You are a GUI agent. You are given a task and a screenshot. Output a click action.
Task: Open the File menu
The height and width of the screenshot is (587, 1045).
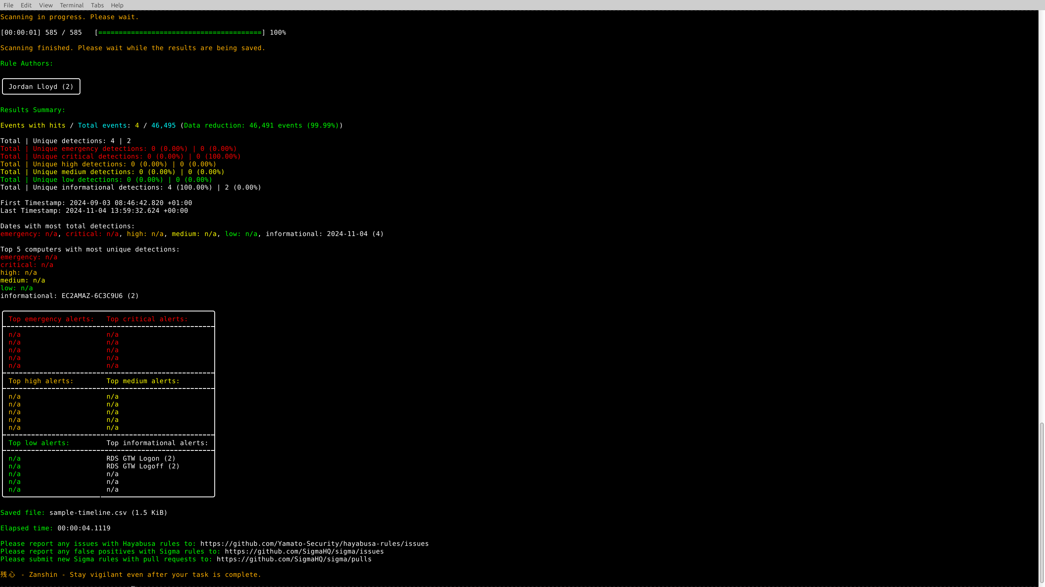(8, 5)
